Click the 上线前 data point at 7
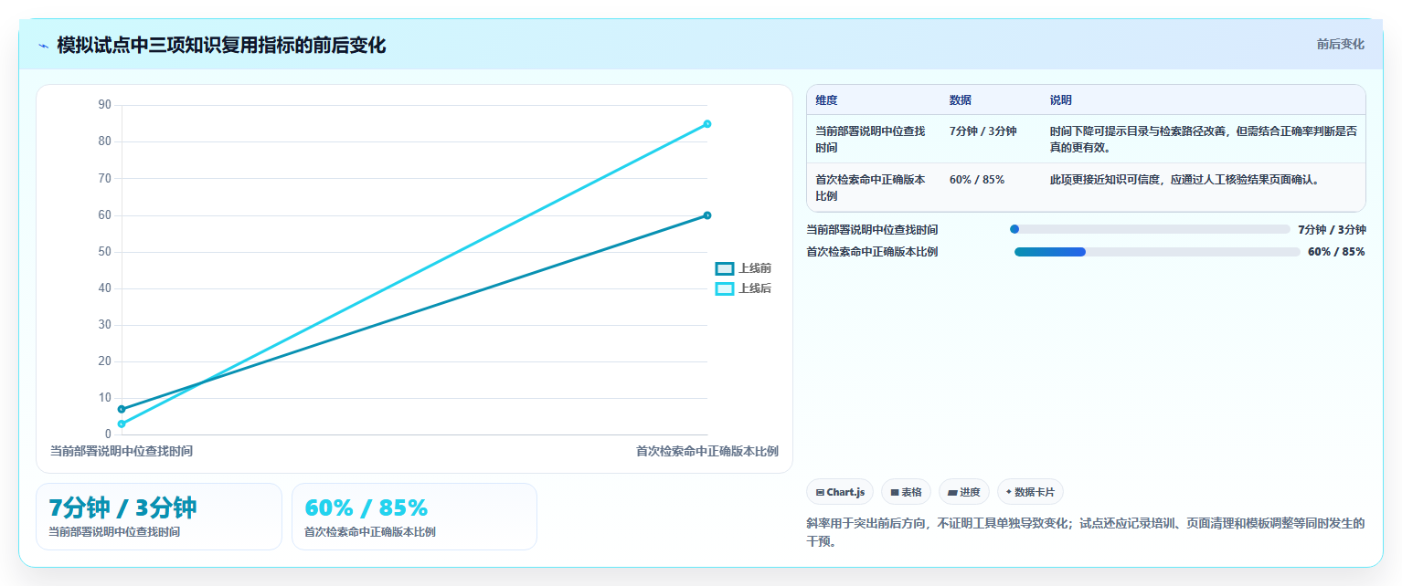 tap(122, 409)
